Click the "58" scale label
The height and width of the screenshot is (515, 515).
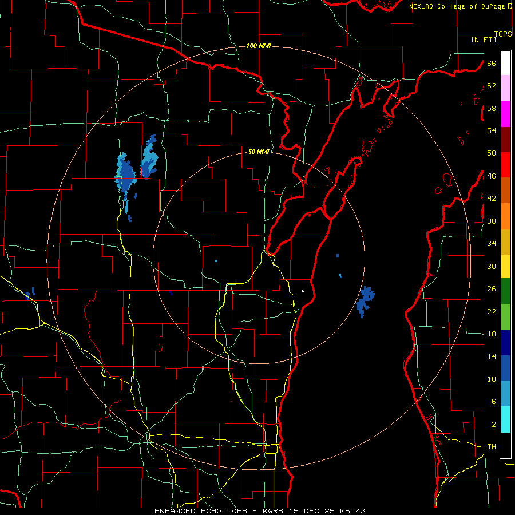point(492,108)
